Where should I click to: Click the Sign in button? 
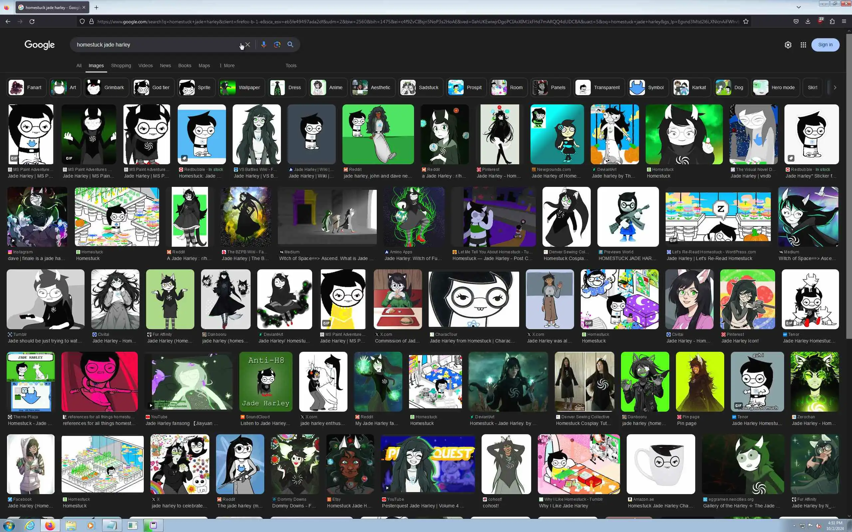coord(825,45)
